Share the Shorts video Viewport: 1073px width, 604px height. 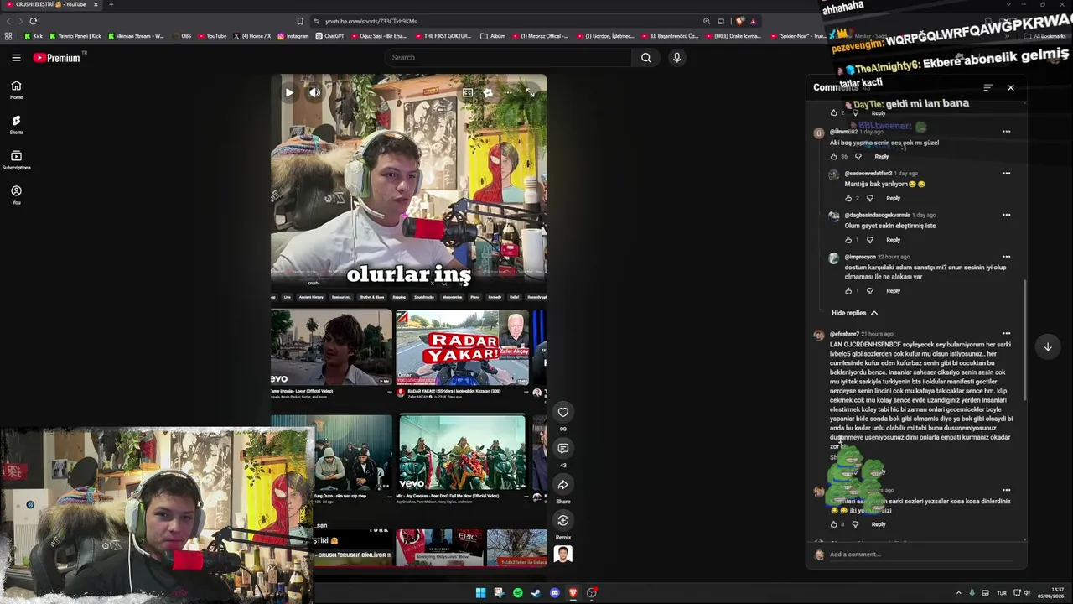click(x=563, y=485)
